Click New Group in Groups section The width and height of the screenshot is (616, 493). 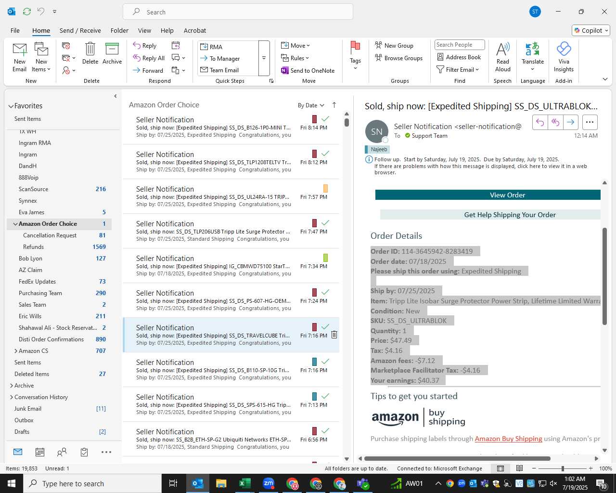(x=394, y=45)
